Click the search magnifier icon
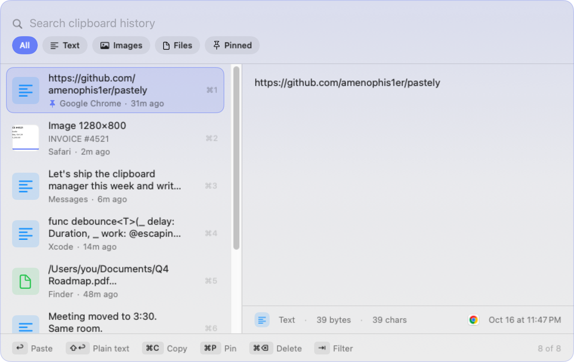Screen dimensions: 574x362 coord(17,24)
